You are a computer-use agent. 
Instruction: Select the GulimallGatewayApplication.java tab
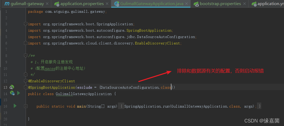tap(151, 4)
